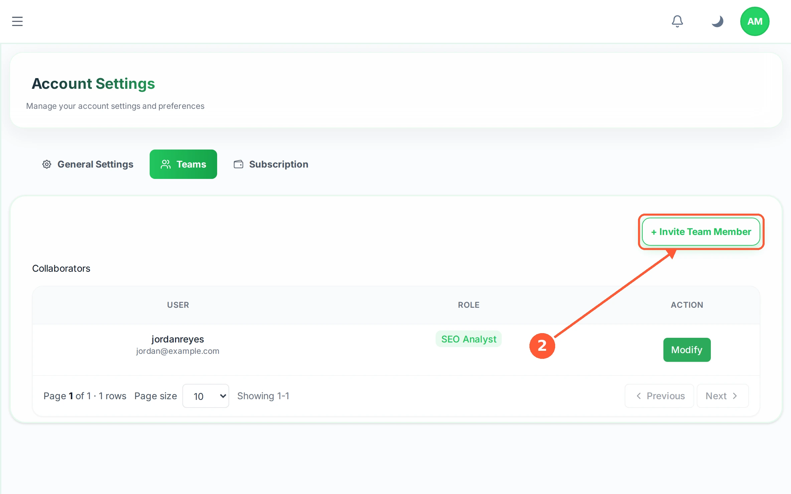Select jordanreyes username text
The image size is (791, 494).
[178, 339]
